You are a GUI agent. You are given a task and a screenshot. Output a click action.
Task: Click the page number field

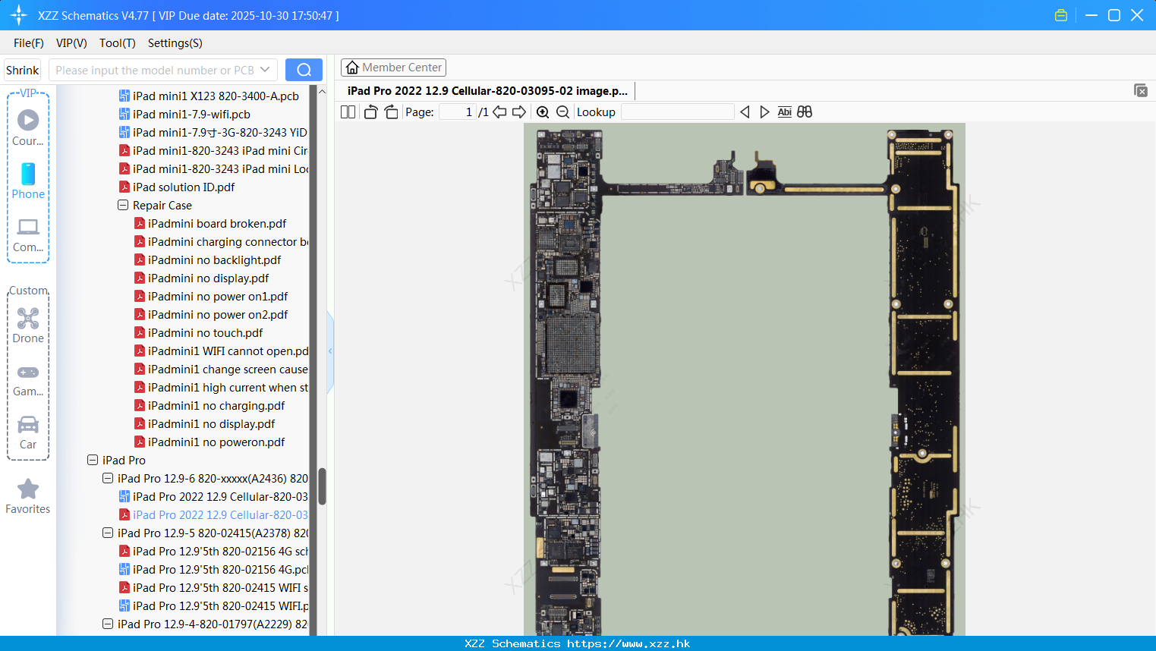[458, 112]
